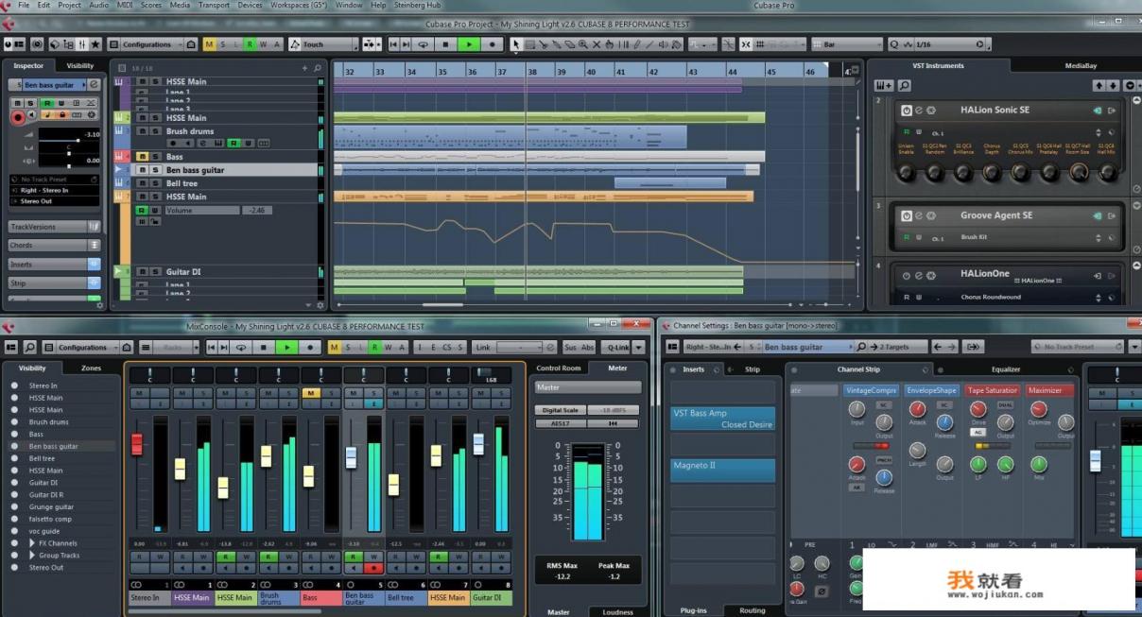1142x617 pixels.
Task: Click the Play button in MixConsole toolbar
Action: [286, 348]
